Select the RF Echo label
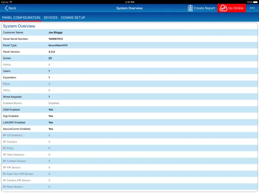This screenshot has height=194, width=259. pyautogui.click(x=8, y=148)
